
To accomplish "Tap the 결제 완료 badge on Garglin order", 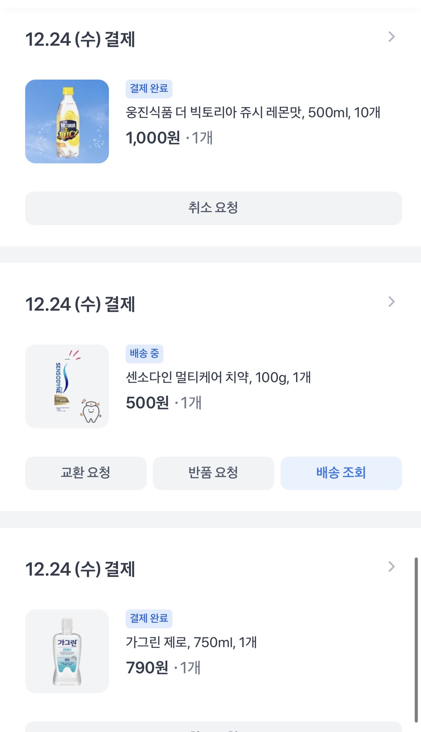I will pos(149,619).
